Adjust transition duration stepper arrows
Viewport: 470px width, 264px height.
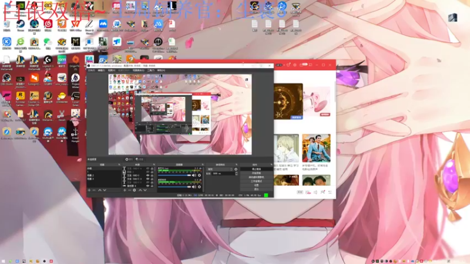point(236,174)
